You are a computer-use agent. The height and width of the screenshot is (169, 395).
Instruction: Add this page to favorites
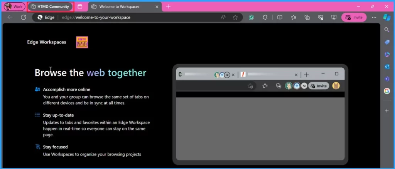tap(235, 17)
